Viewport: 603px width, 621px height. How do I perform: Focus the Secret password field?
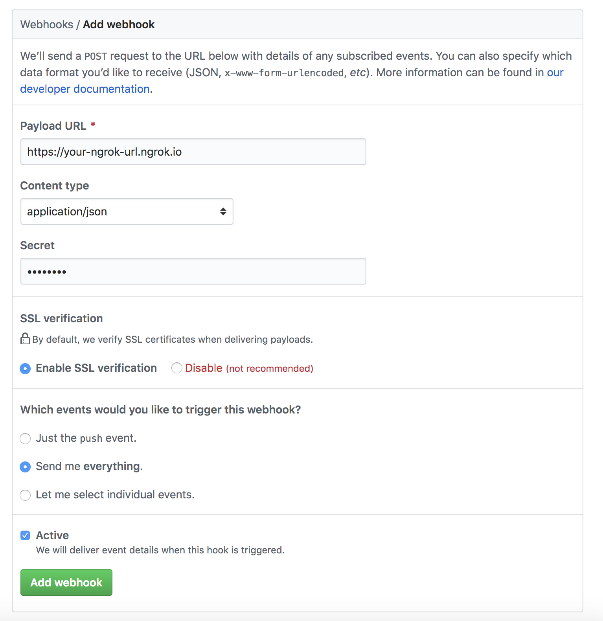tap(193, 271)
